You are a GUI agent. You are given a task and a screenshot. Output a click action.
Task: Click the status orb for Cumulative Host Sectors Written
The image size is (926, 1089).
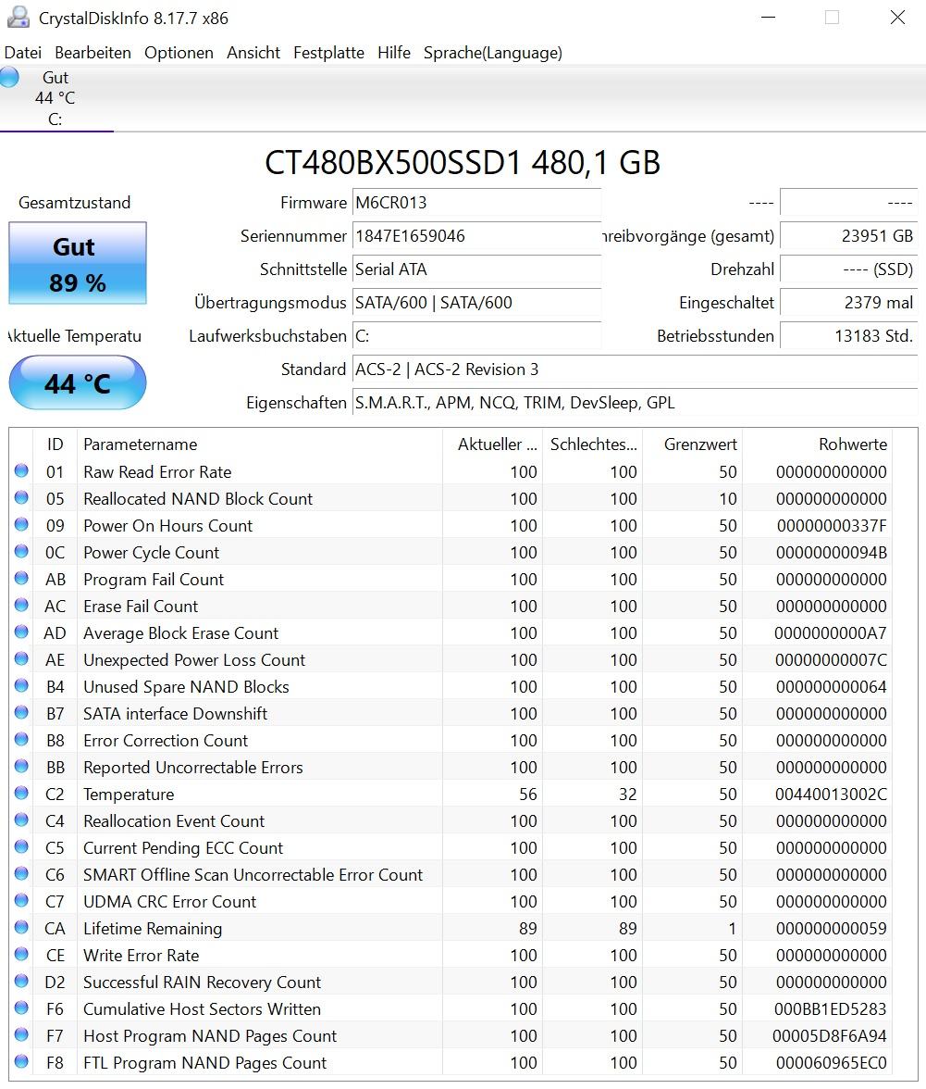click(21, 1008)
